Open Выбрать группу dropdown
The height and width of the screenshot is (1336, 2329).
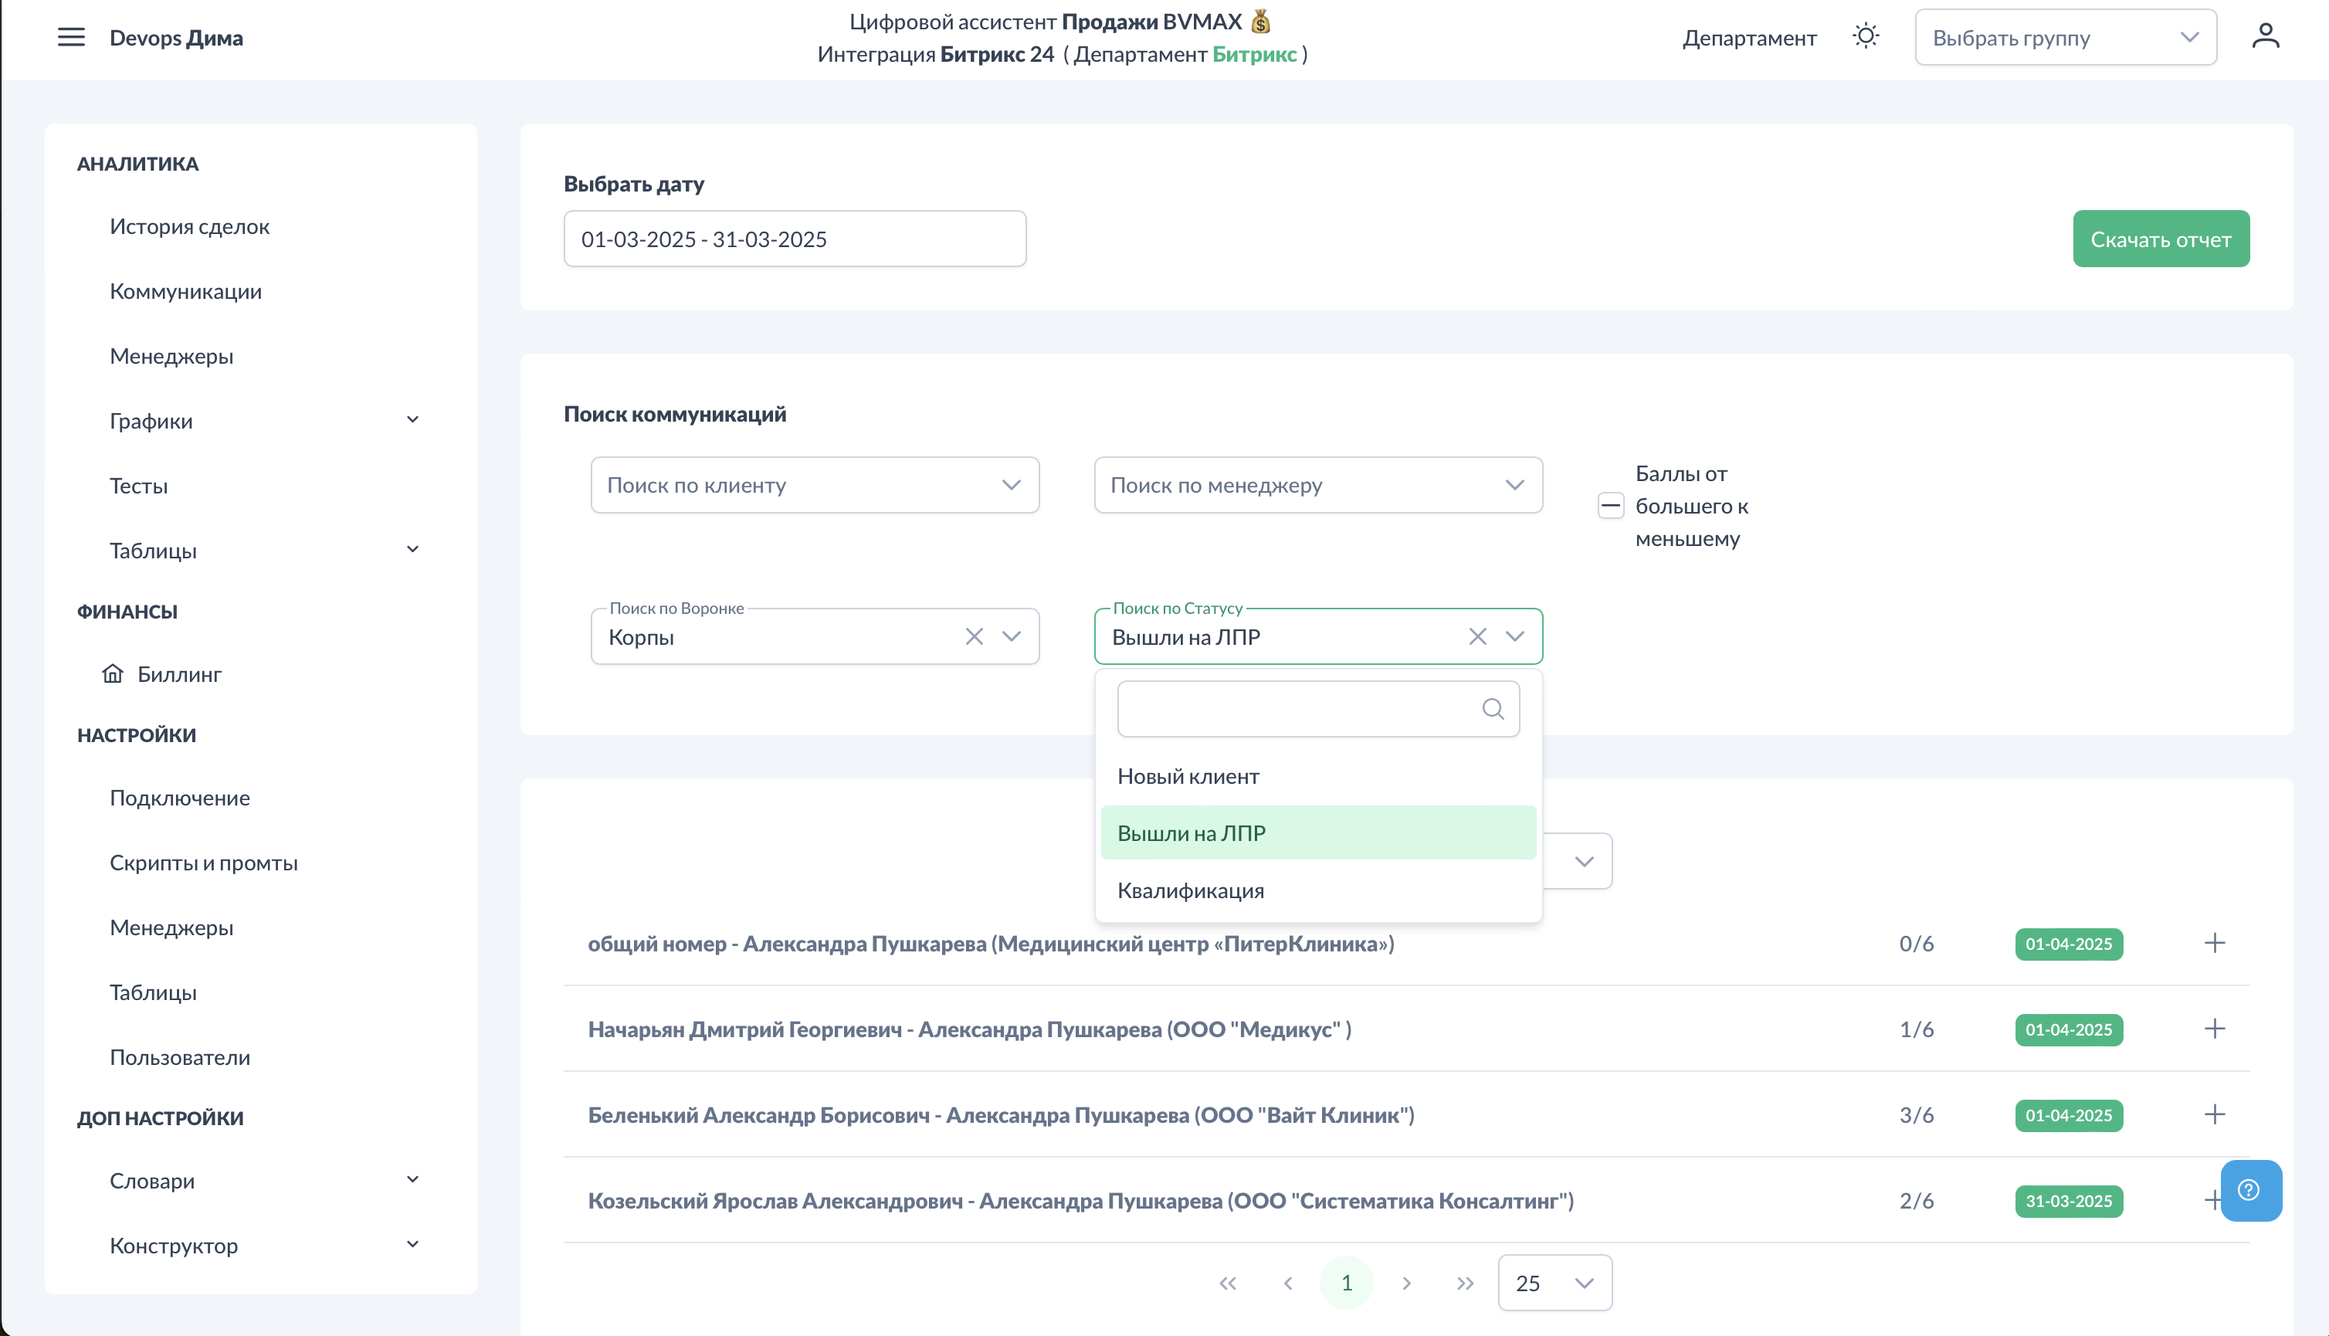pos(2065,38)
